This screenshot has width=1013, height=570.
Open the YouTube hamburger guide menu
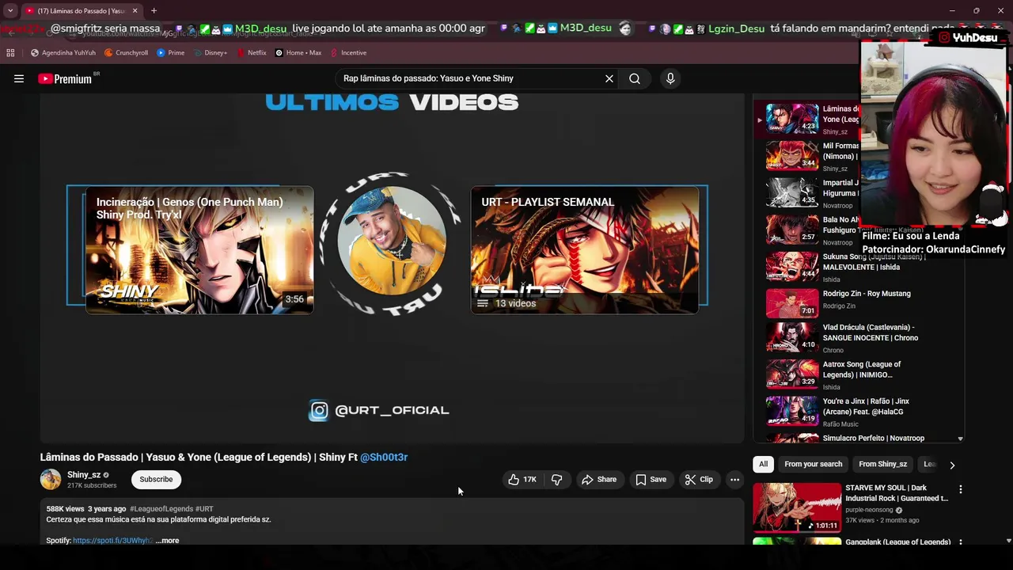(x=19, y=78)
